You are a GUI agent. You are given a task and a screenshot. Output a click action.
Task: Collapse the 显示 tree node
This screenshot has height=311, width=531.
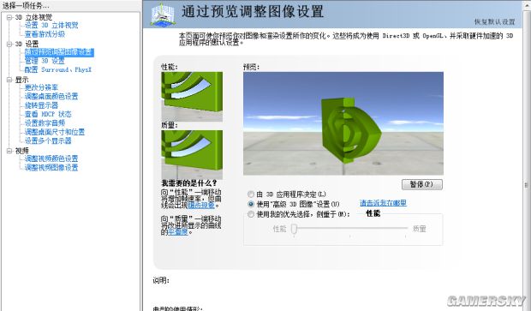click(x=9, y=80)
